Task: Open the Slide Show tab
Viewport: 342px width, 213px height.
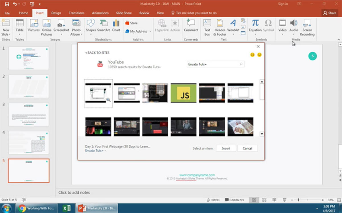Action: [x=123, y=13]
